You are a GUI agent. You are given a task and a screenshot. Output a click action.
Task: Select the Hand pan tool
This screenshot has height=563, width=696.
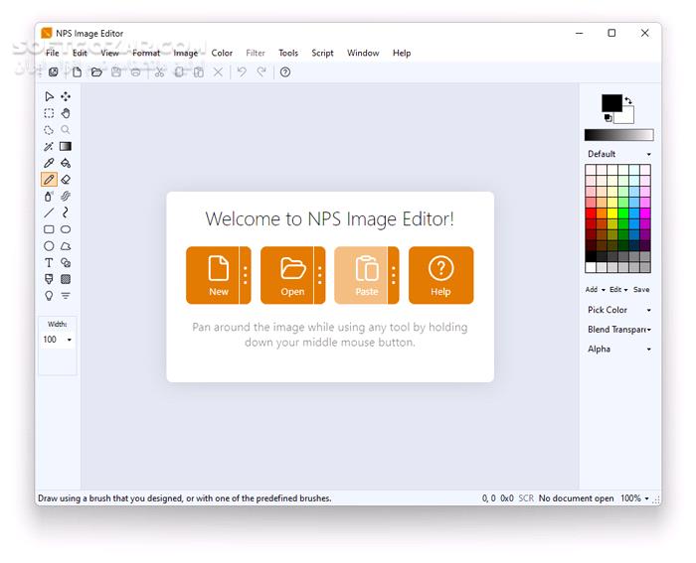[x=66, y=113]
